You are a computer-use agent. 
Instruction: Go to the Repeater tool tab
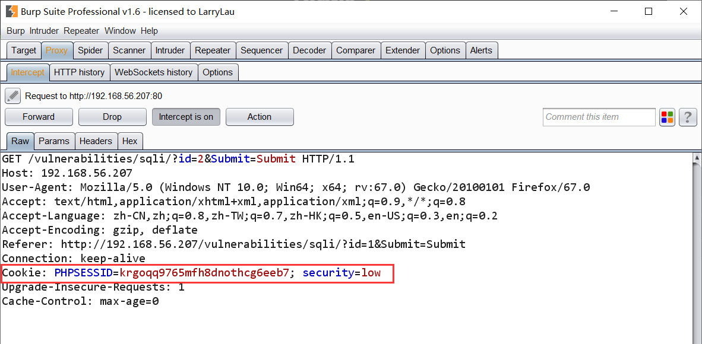tap(213, 50)
